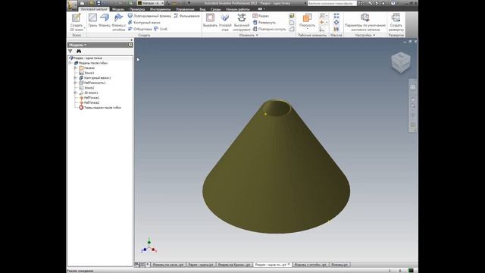Expand the Начало folder node

coord(75,67)
